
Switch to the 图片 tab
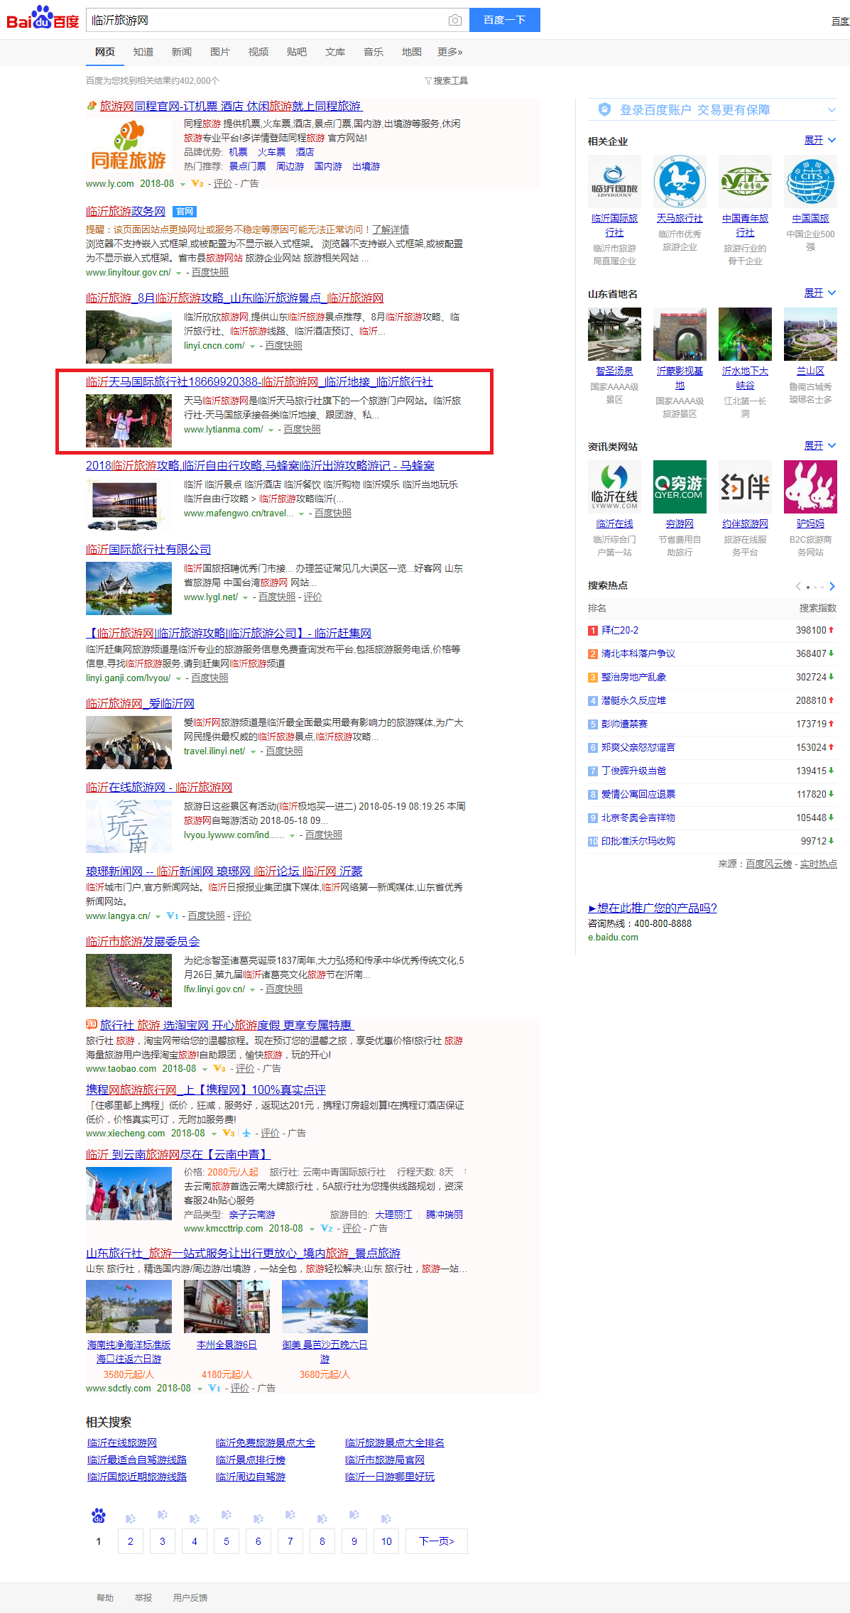219,52
